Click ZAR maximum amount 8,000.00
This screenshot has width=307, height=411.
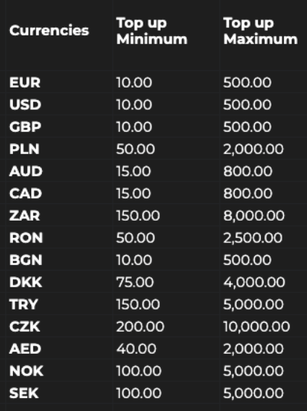point(253,216)
